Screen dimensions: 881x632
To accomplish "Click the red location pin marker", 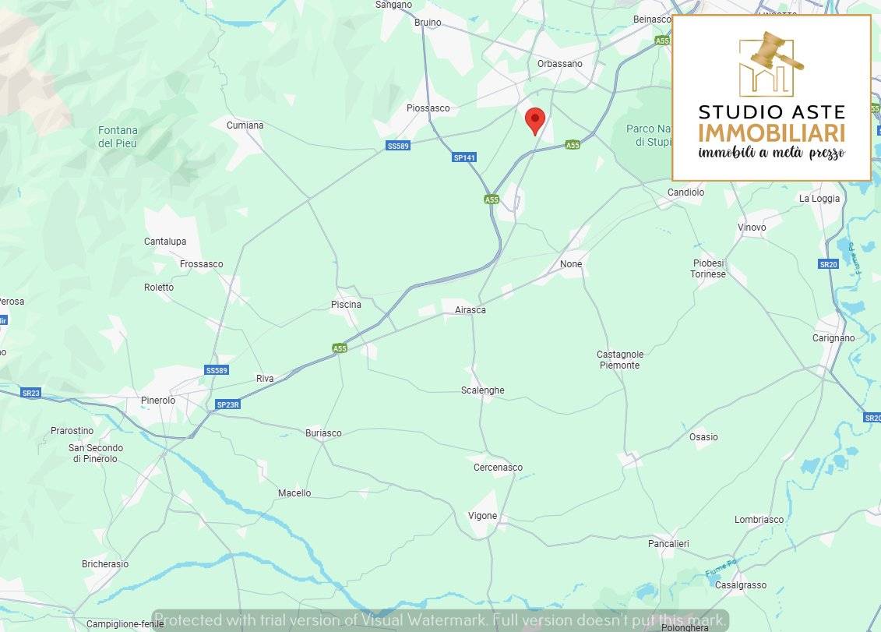I will click(535, 122).
